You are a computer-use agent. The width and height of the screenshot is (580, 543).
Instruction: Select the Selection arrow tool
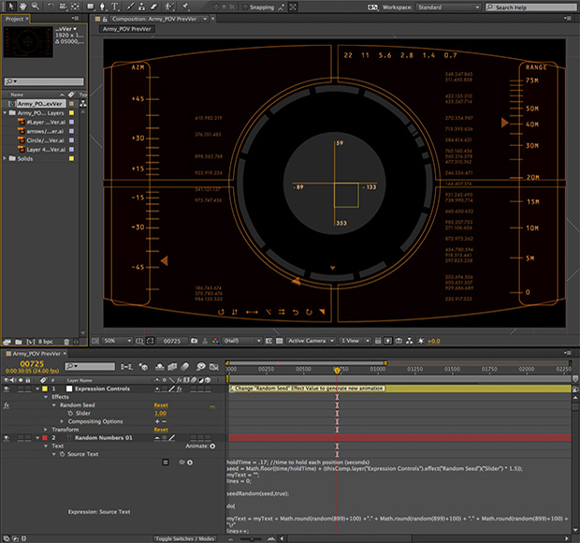pos(10,7)
